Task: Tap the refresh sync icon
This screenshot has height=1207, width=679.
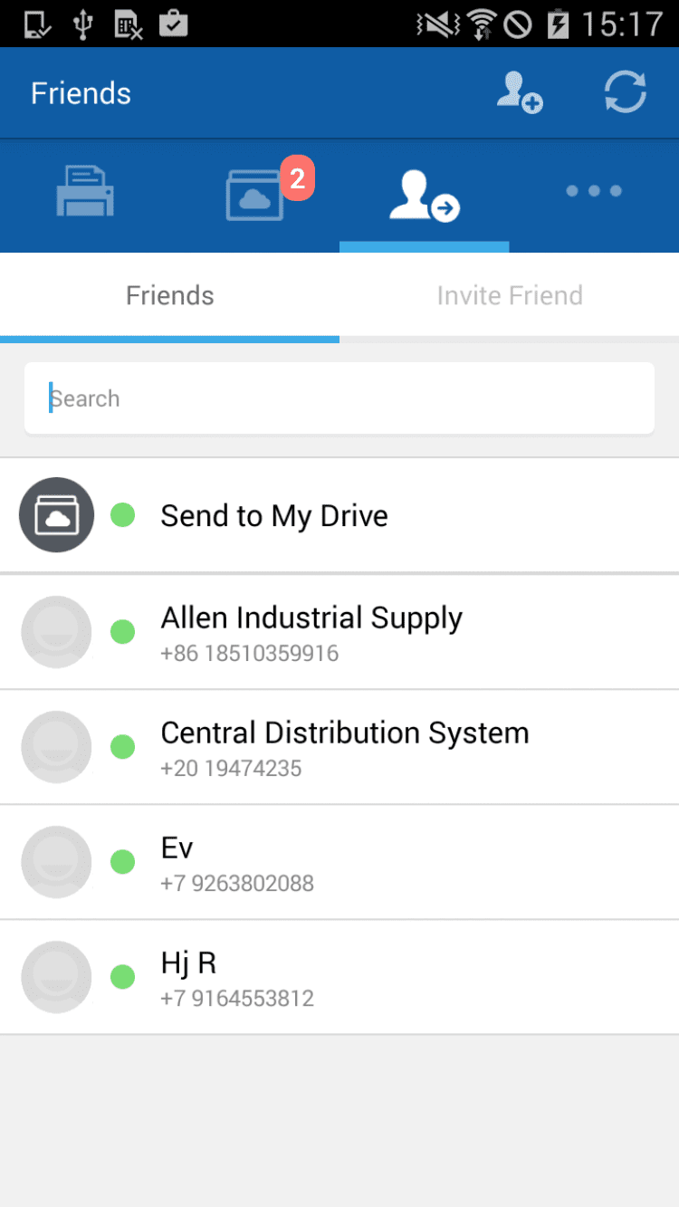Action: pyautogui.click(x=626, y=93)
